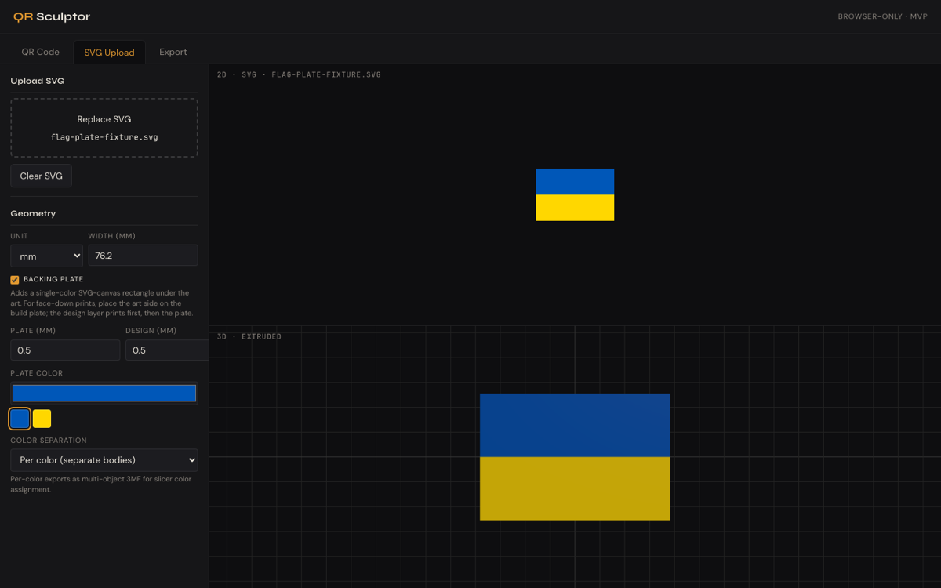Click the Replace SVG drop zone

(x=104, y=128)
